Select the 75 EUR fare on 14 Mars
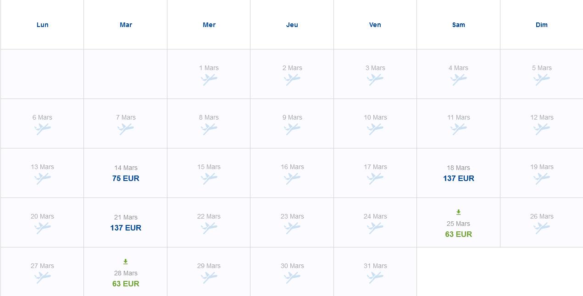This screenshot has height=296, width=583. coord(126,178)
